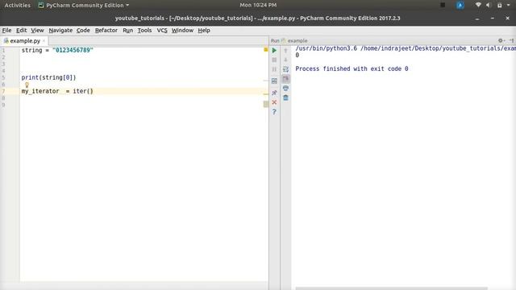Viewport: 516px width, 290px height.
Task: Toggle Use Soft Wraps in Run console
Action: coord(285,69)
